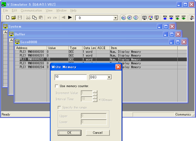
Task: Click the circled W toolbar icon
Action: point(130,18)
